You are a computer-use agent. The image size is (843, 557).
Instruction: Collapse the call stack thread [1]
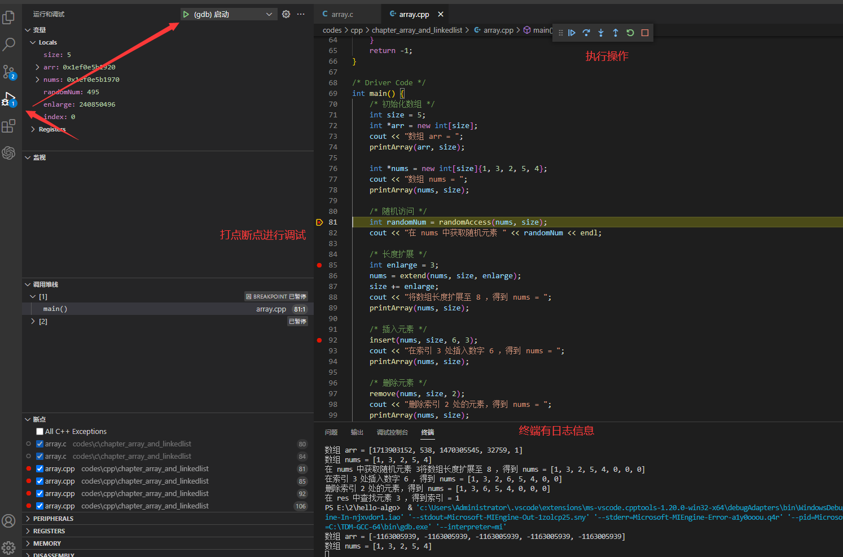[33, 297]
